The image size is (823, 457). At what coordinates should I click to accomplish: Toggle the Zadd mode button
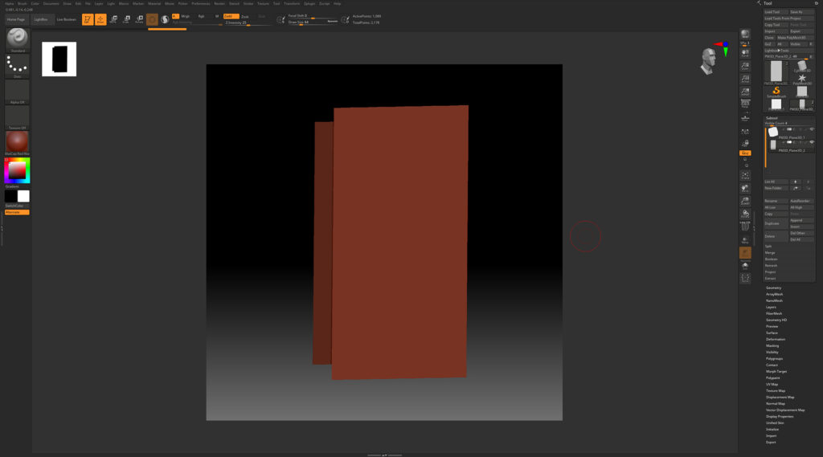(x=231, y=16)
